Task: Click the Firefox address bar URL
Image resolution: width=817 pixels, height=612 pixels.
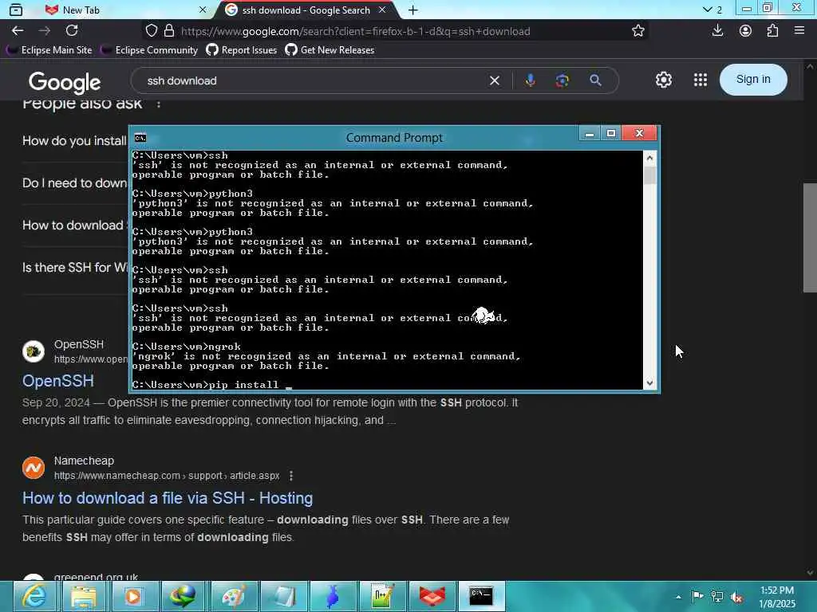Action: click(x=355, y=31)
